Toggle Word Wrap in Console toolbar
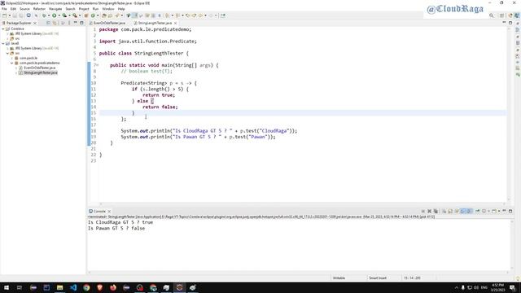521x293 pixels. (458, 212)
